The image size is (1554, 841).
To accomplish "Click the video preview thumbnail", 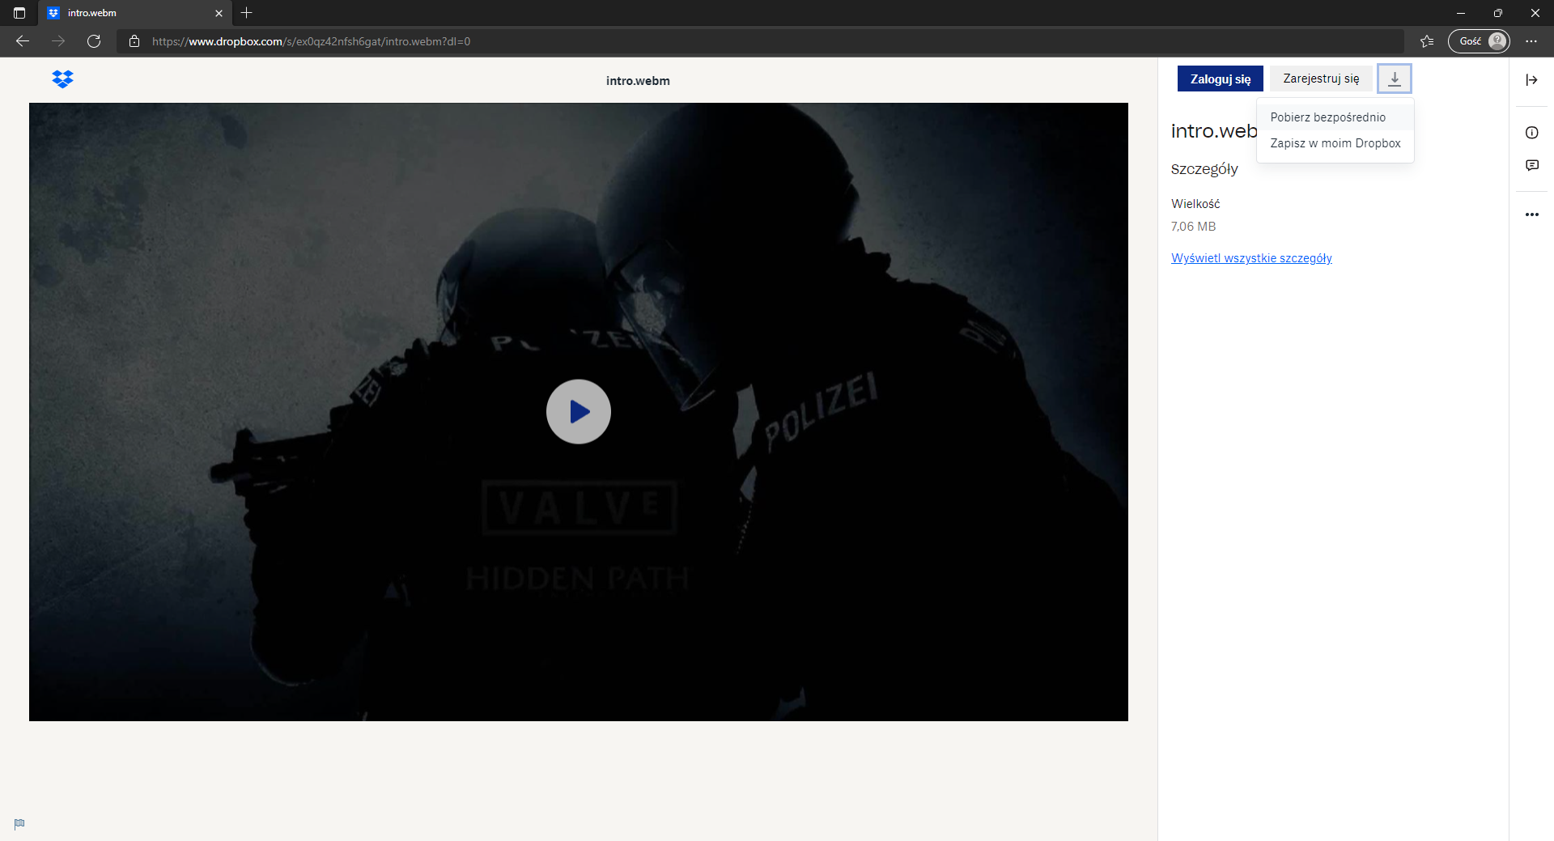I will [x=578, y=411].
